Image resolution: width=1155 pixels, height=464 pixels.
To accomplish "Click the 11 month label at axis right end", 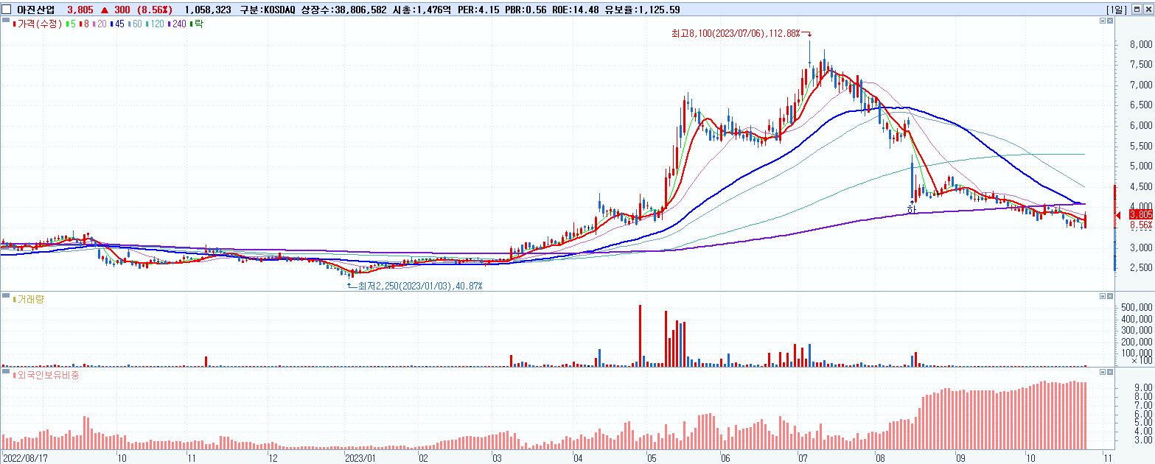I will tap(1106, 457).
